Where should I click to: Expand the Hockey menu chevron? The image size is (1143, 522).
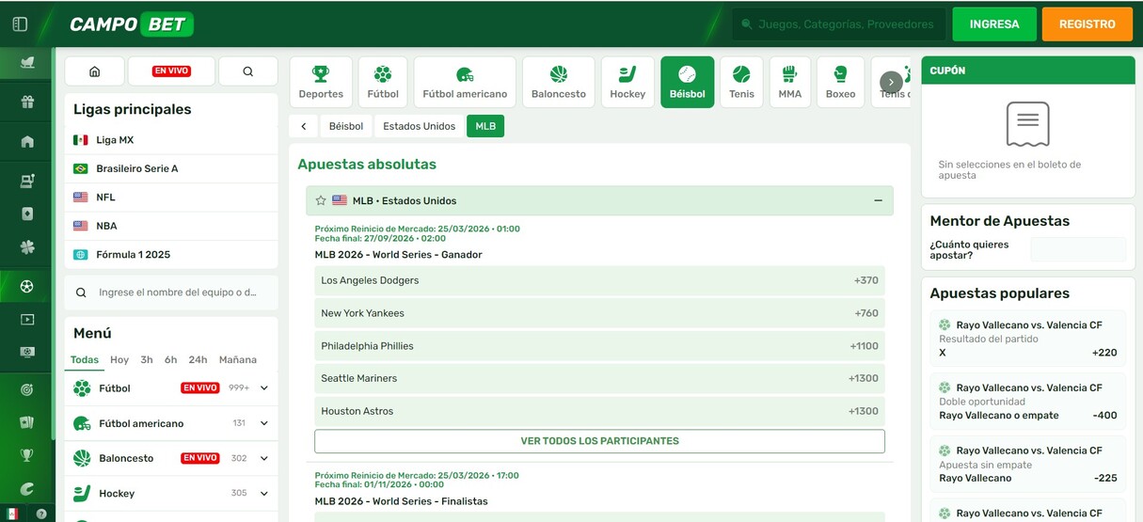coord(264,493)
